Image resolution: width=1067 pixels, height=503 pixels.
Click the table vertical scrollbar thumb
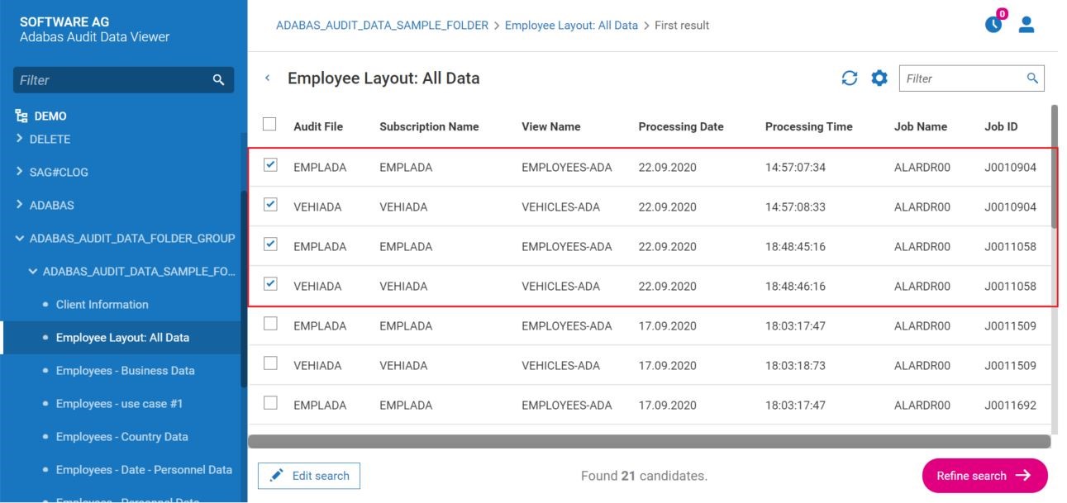pyautogui.click(x=1054, y=165)
